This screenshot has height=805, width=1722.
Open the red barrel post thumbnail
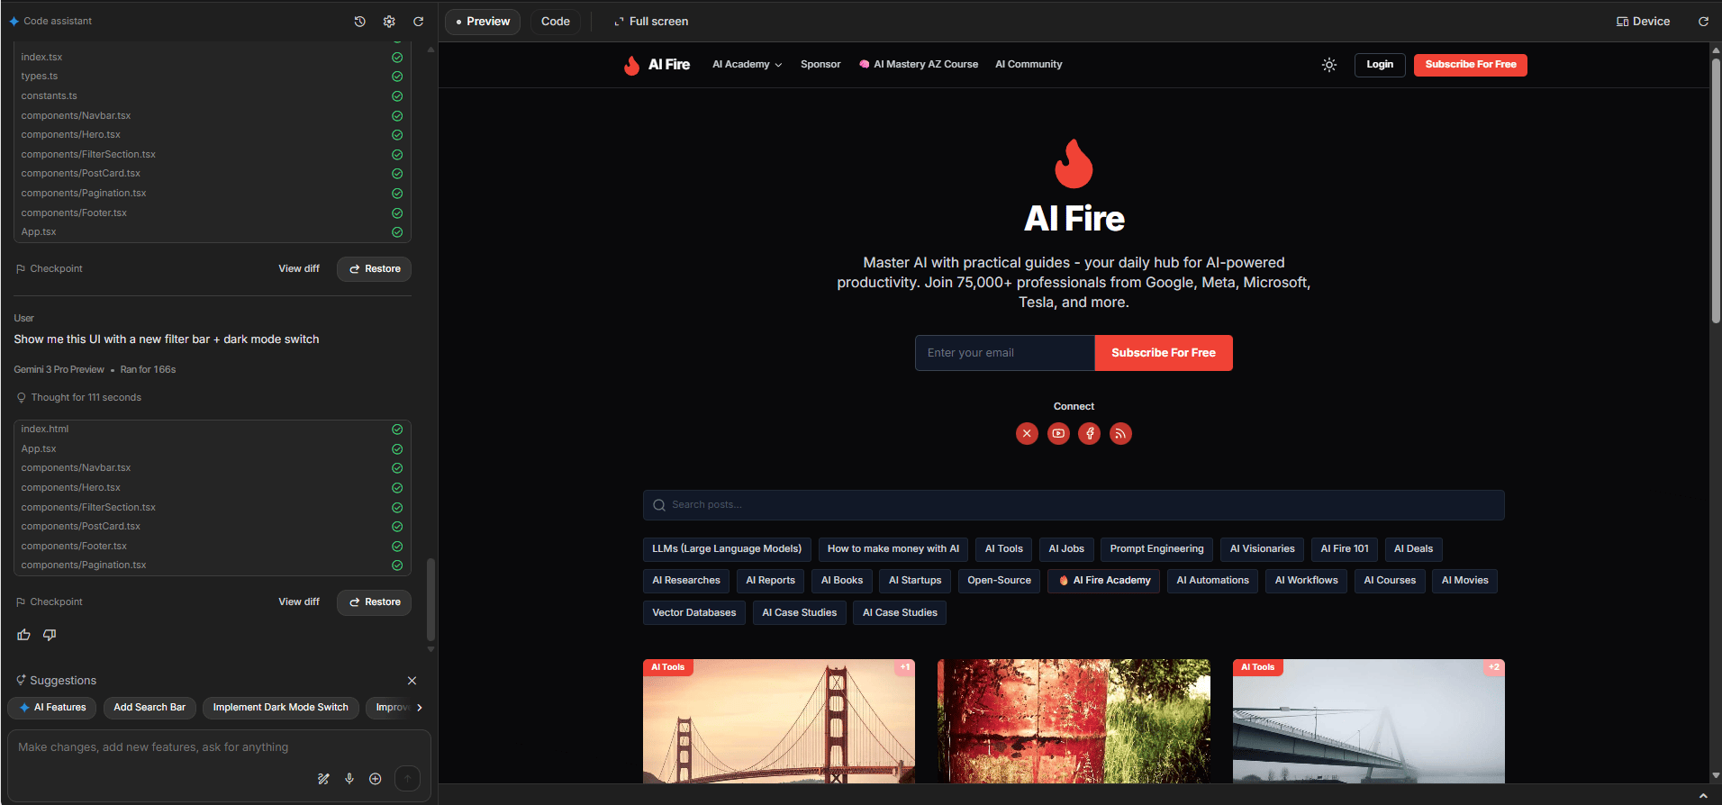[x=1074, y=721]
